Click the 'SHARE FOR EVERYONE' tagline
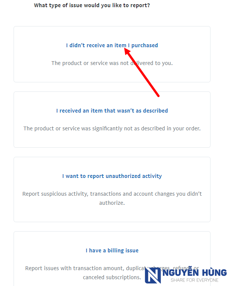The image size is (229, 286). point(194,280)
